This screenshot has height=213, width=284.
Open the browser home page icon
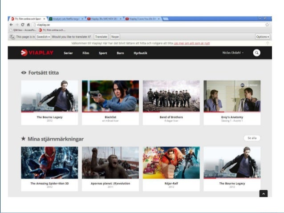(28, 24)
